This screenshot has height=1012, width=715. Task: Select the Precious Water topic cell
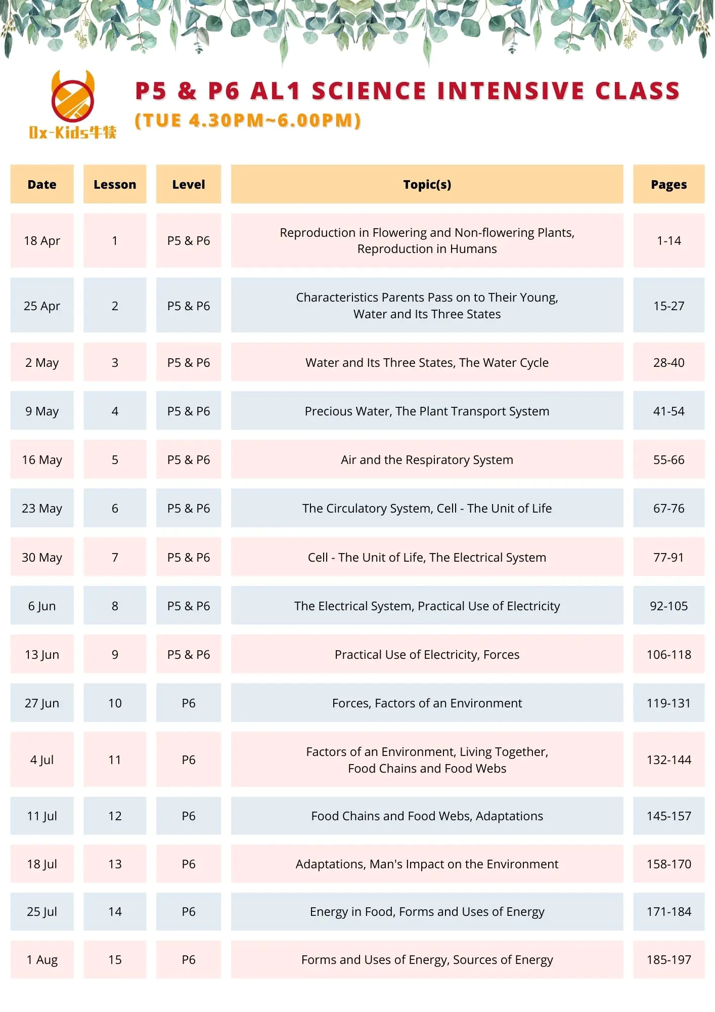[x=427, y=411]
